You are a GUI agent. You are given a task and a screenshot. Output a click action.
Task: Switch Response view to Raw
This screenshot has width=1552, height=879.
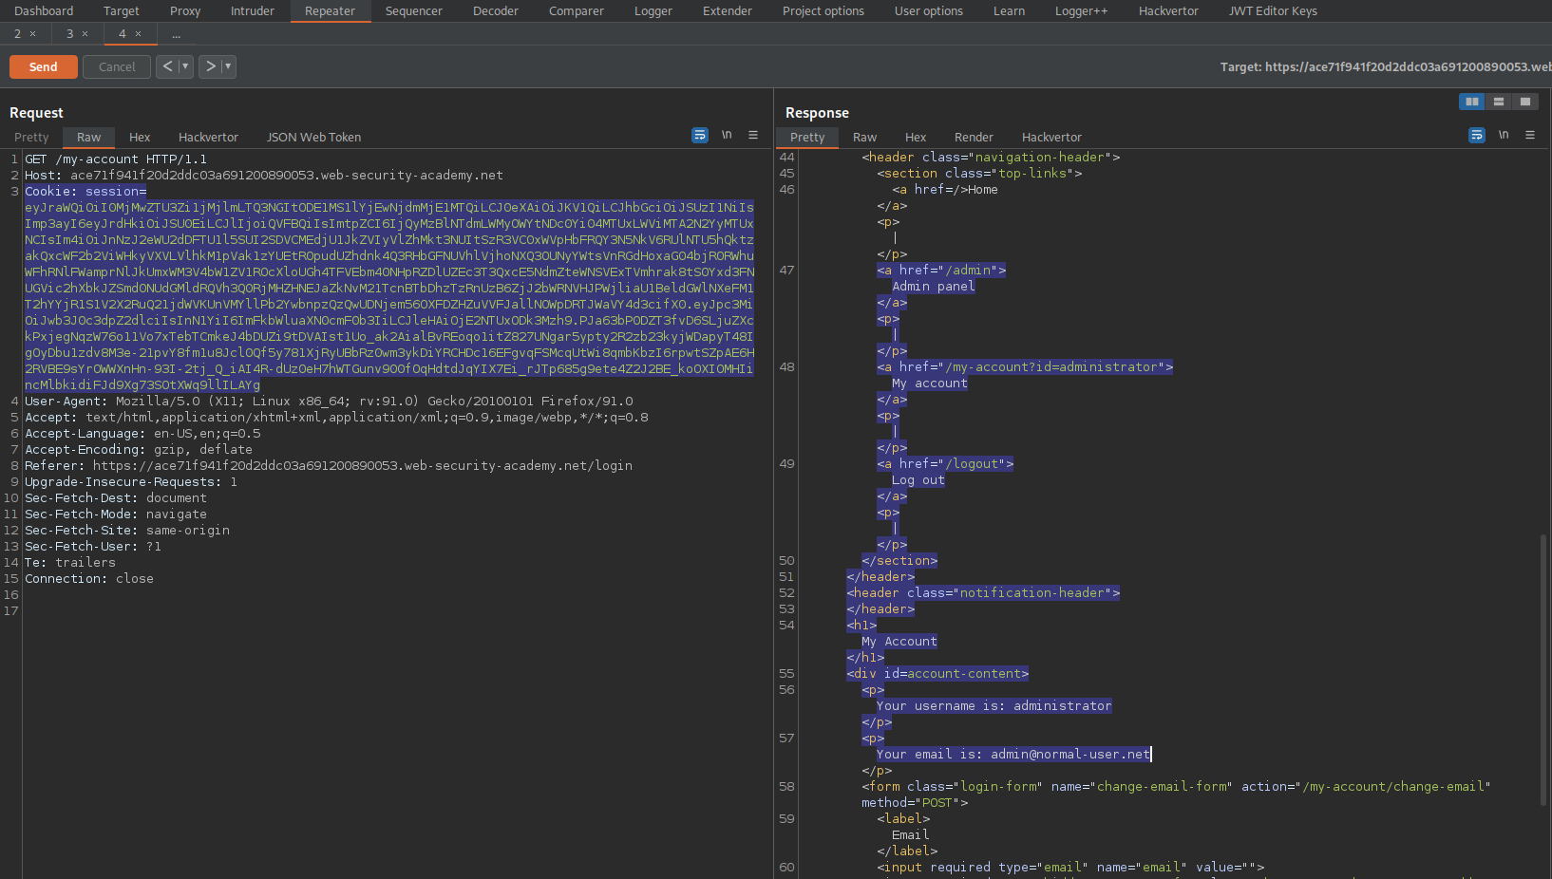865,138
